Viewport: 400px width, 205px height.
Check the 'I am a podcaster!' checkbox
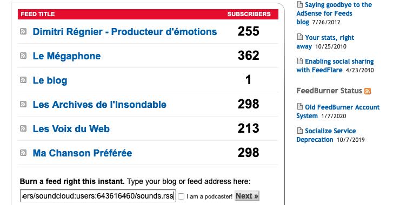[x=181, y=196]
